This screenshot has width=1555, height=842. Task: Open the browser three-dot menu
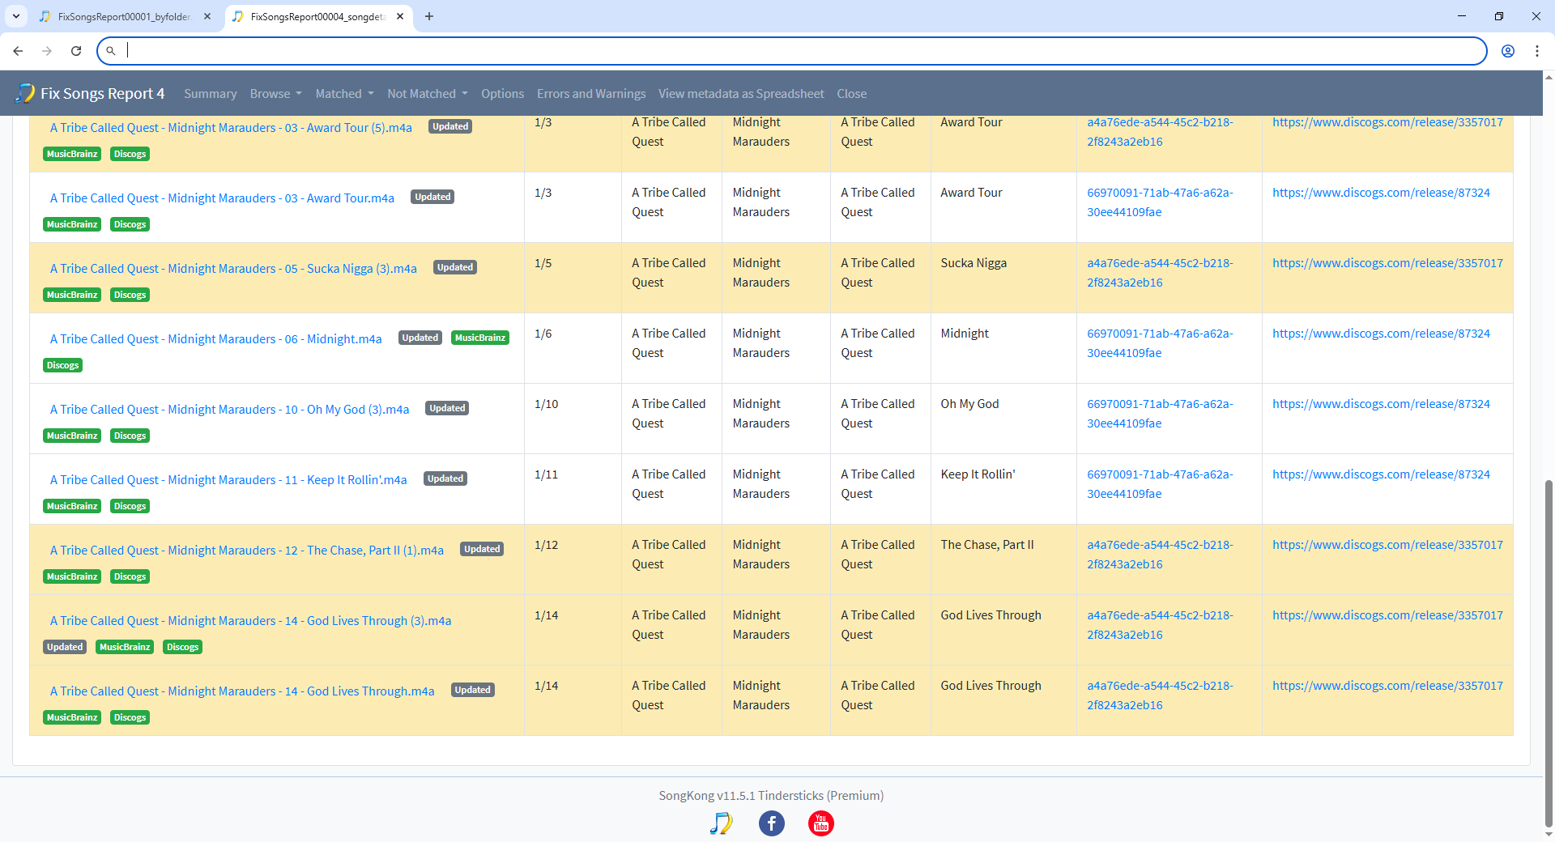tap(1536, 51)
